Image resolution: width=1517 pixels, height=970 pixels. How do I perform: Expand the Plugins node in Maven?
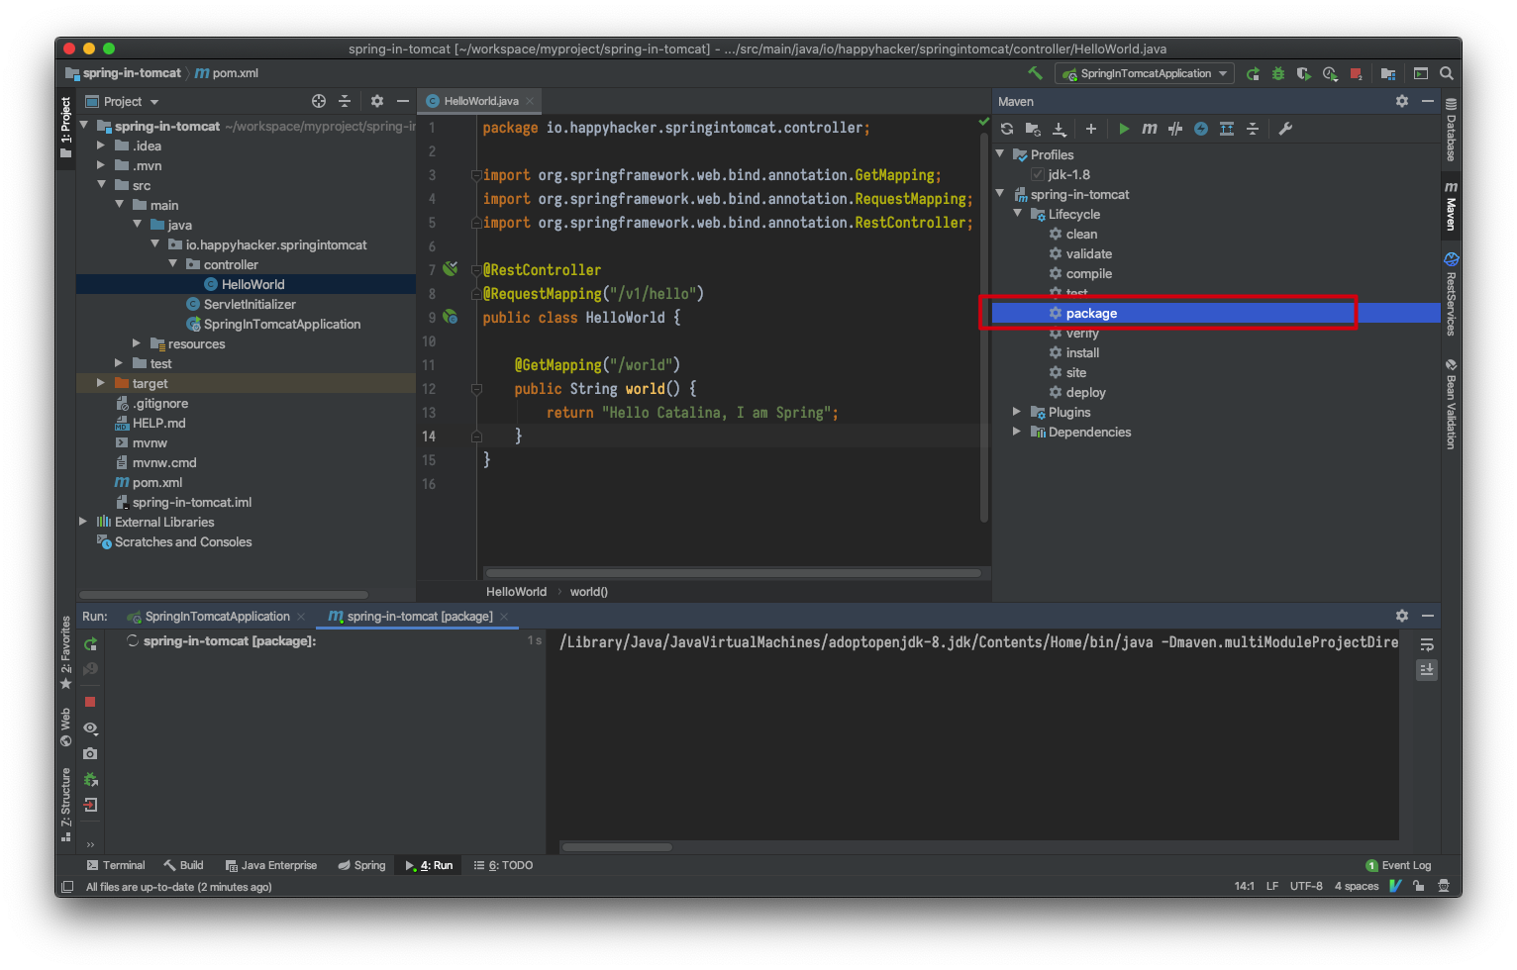point(1017,412)
